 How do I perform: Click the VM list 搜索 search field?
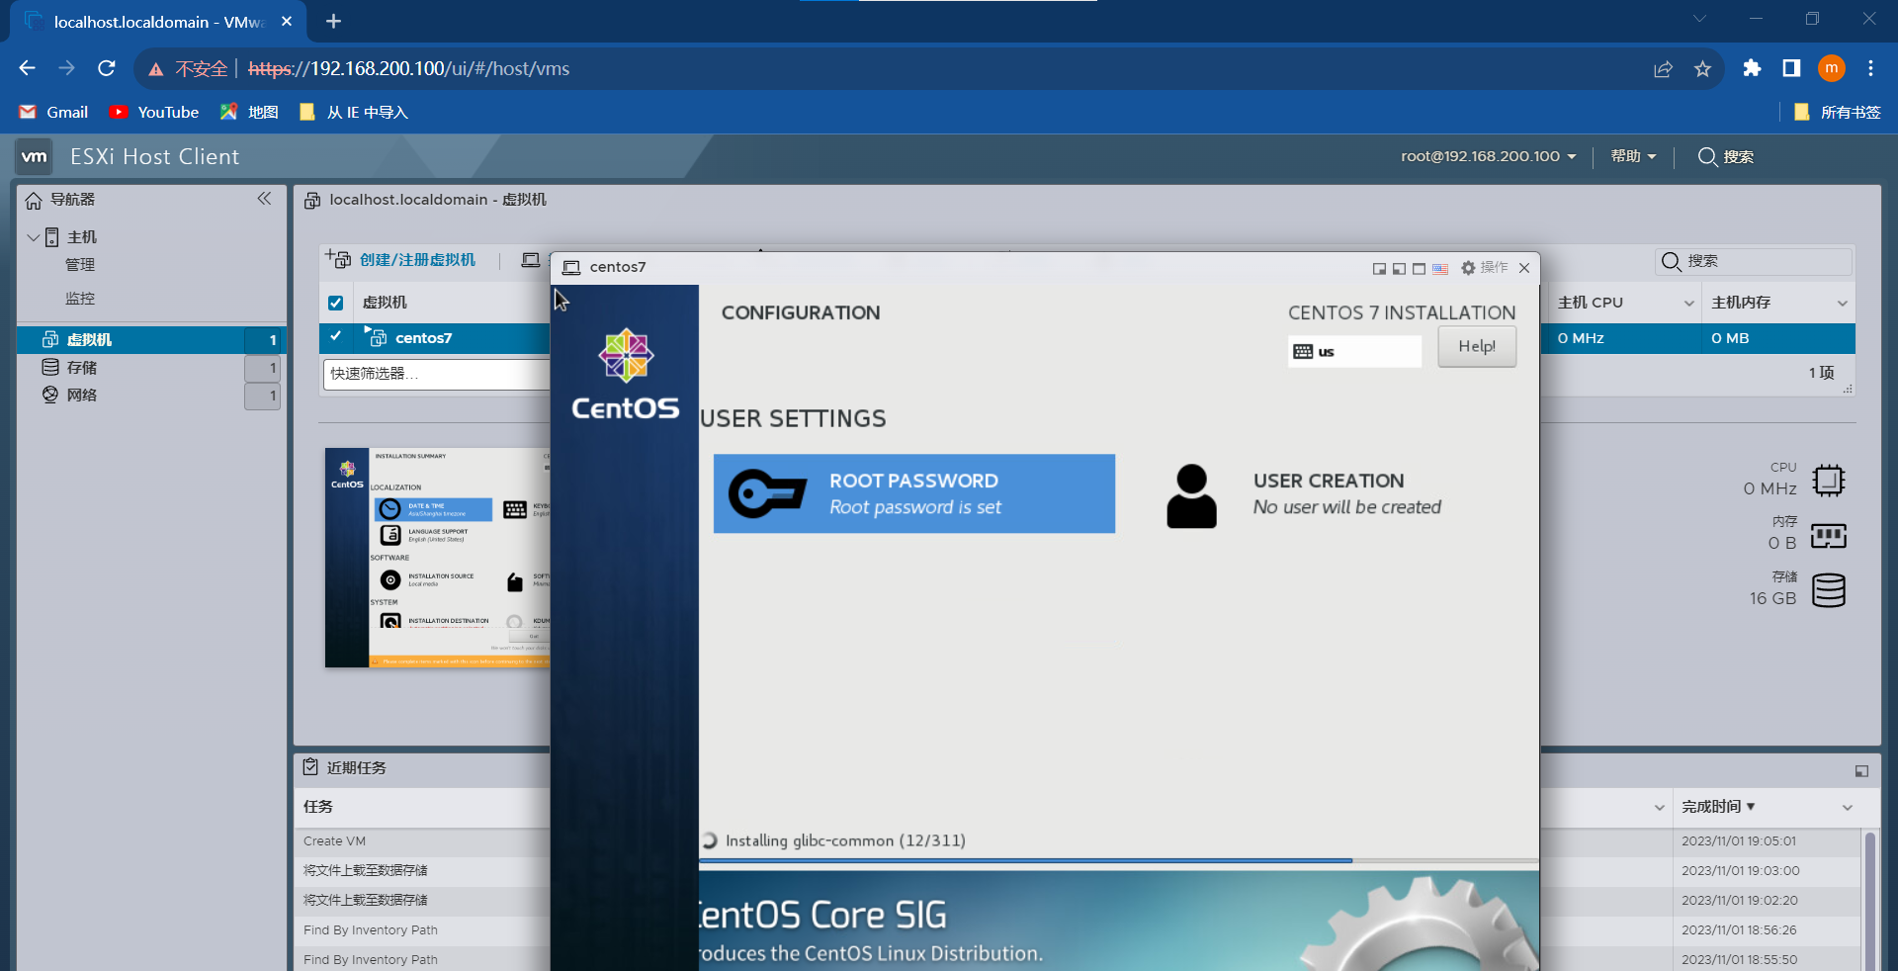(1754, 261)
